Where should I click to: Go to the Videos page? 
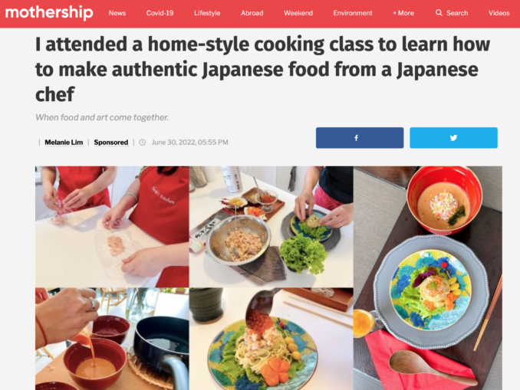click(499, 13)
